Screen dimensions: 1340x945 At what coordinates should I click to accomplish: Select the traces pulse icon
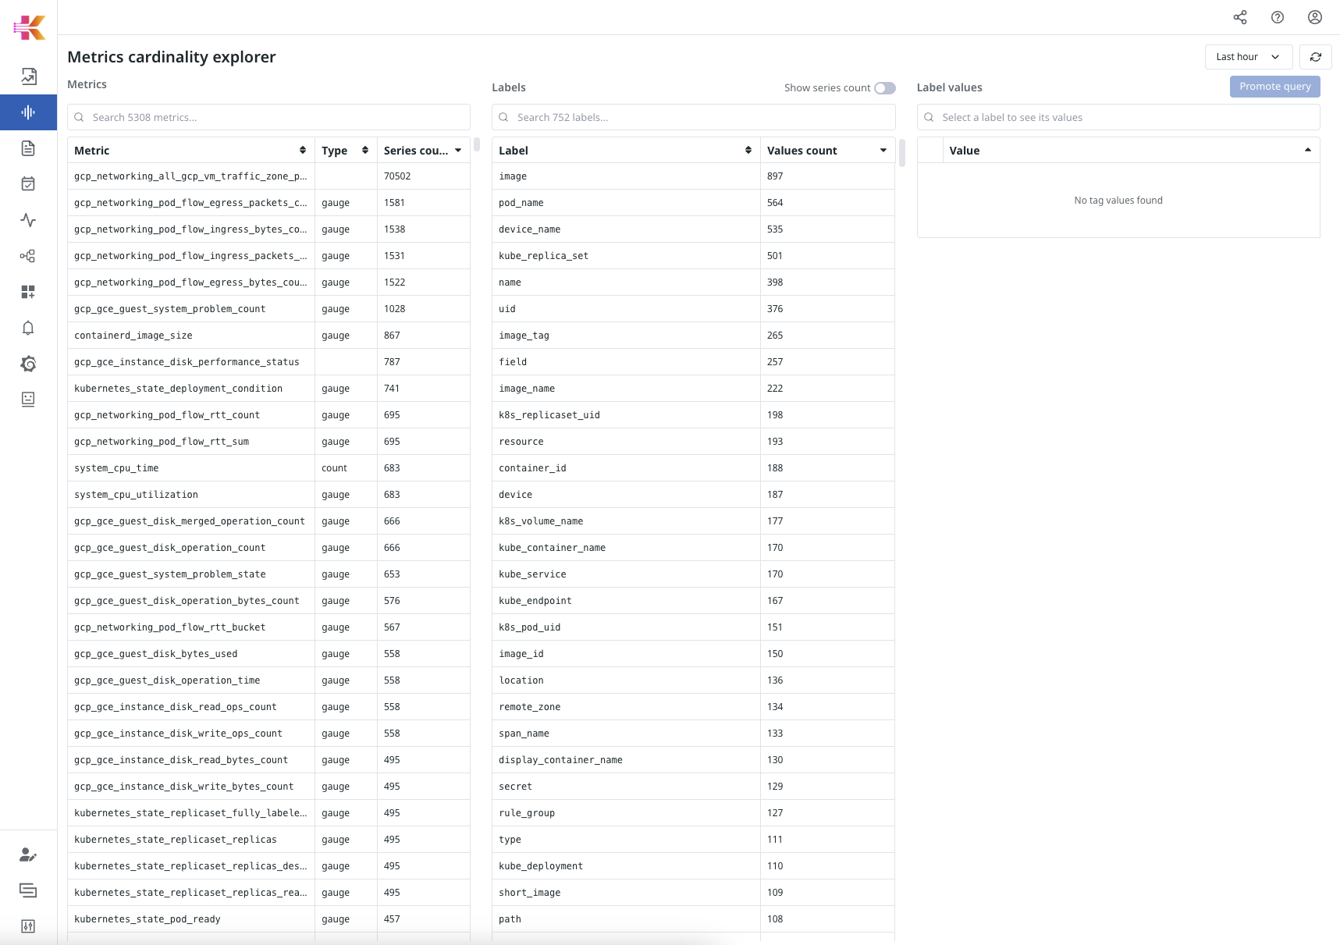tap(28, 220)
